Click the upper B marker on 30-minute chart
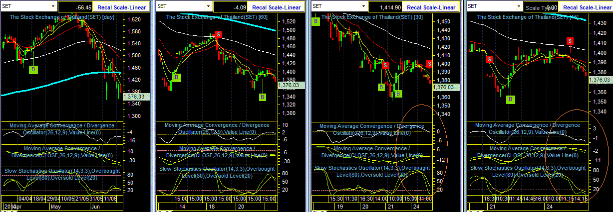The width and height of the screenshot is (615, 212). coord(381,87)
